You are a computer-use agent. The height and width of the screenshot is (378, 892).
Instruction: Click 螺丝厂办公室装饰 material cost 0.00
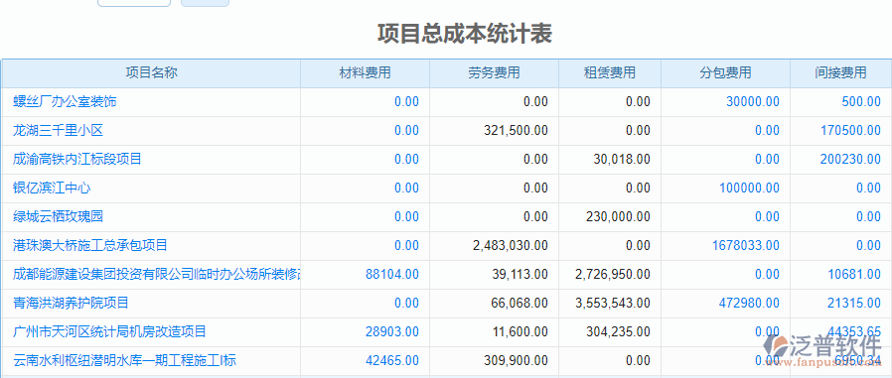406,102
